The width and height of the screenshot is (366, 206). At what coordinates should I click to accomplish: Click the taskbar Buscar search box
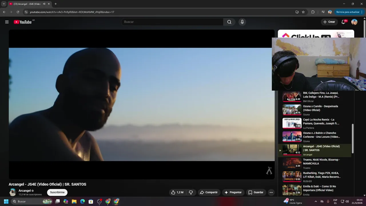point(32,201)
